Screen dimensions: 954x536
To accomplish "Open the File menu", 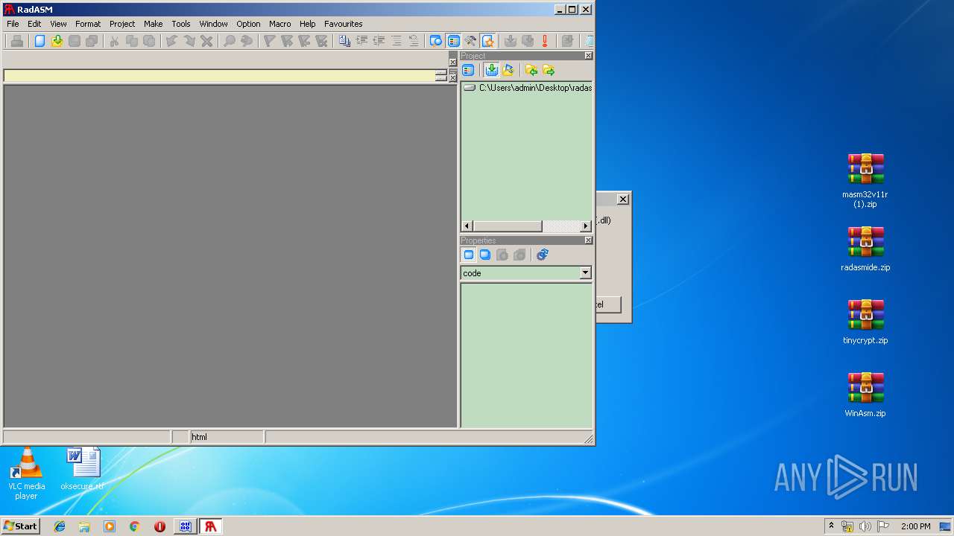I will coord(13,24).
